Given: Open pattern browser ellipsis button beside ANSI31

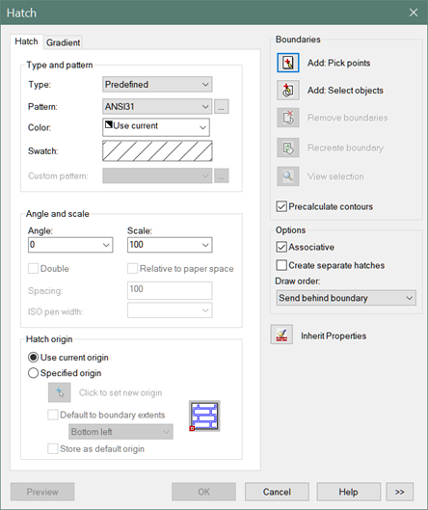Looking at the screenshot, I should point(222,107).
